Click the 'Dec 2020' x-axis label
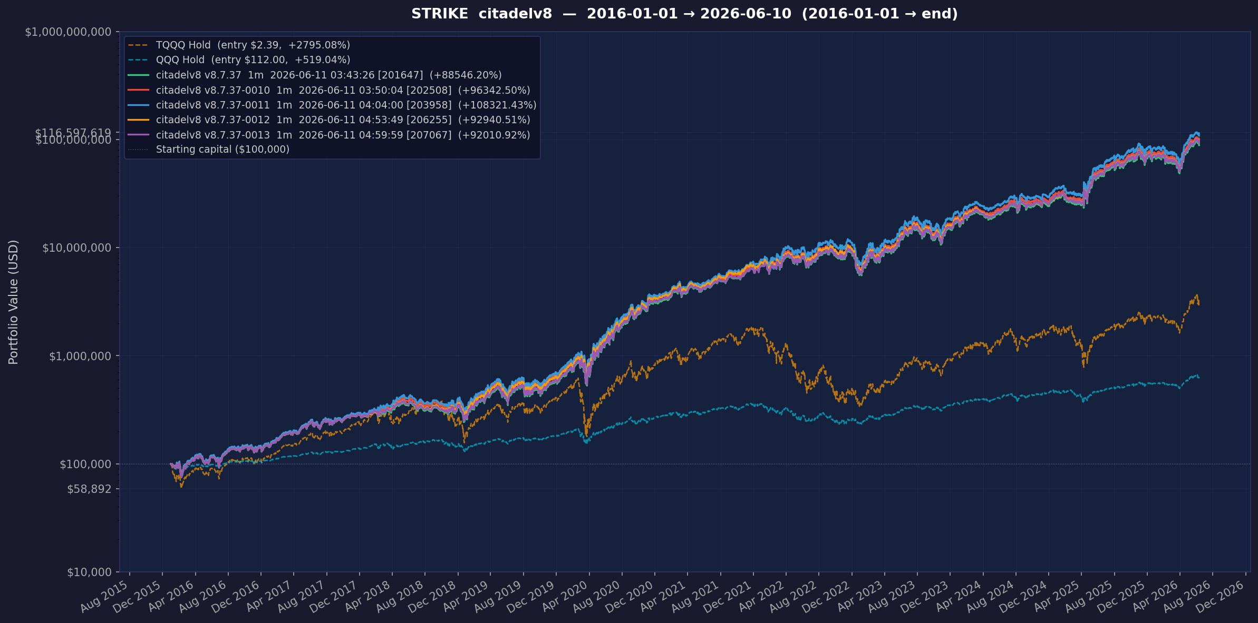 point(629,596)
